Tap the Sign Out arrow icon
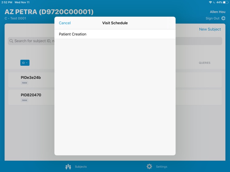Screen dimensions: 230x172 223,18
